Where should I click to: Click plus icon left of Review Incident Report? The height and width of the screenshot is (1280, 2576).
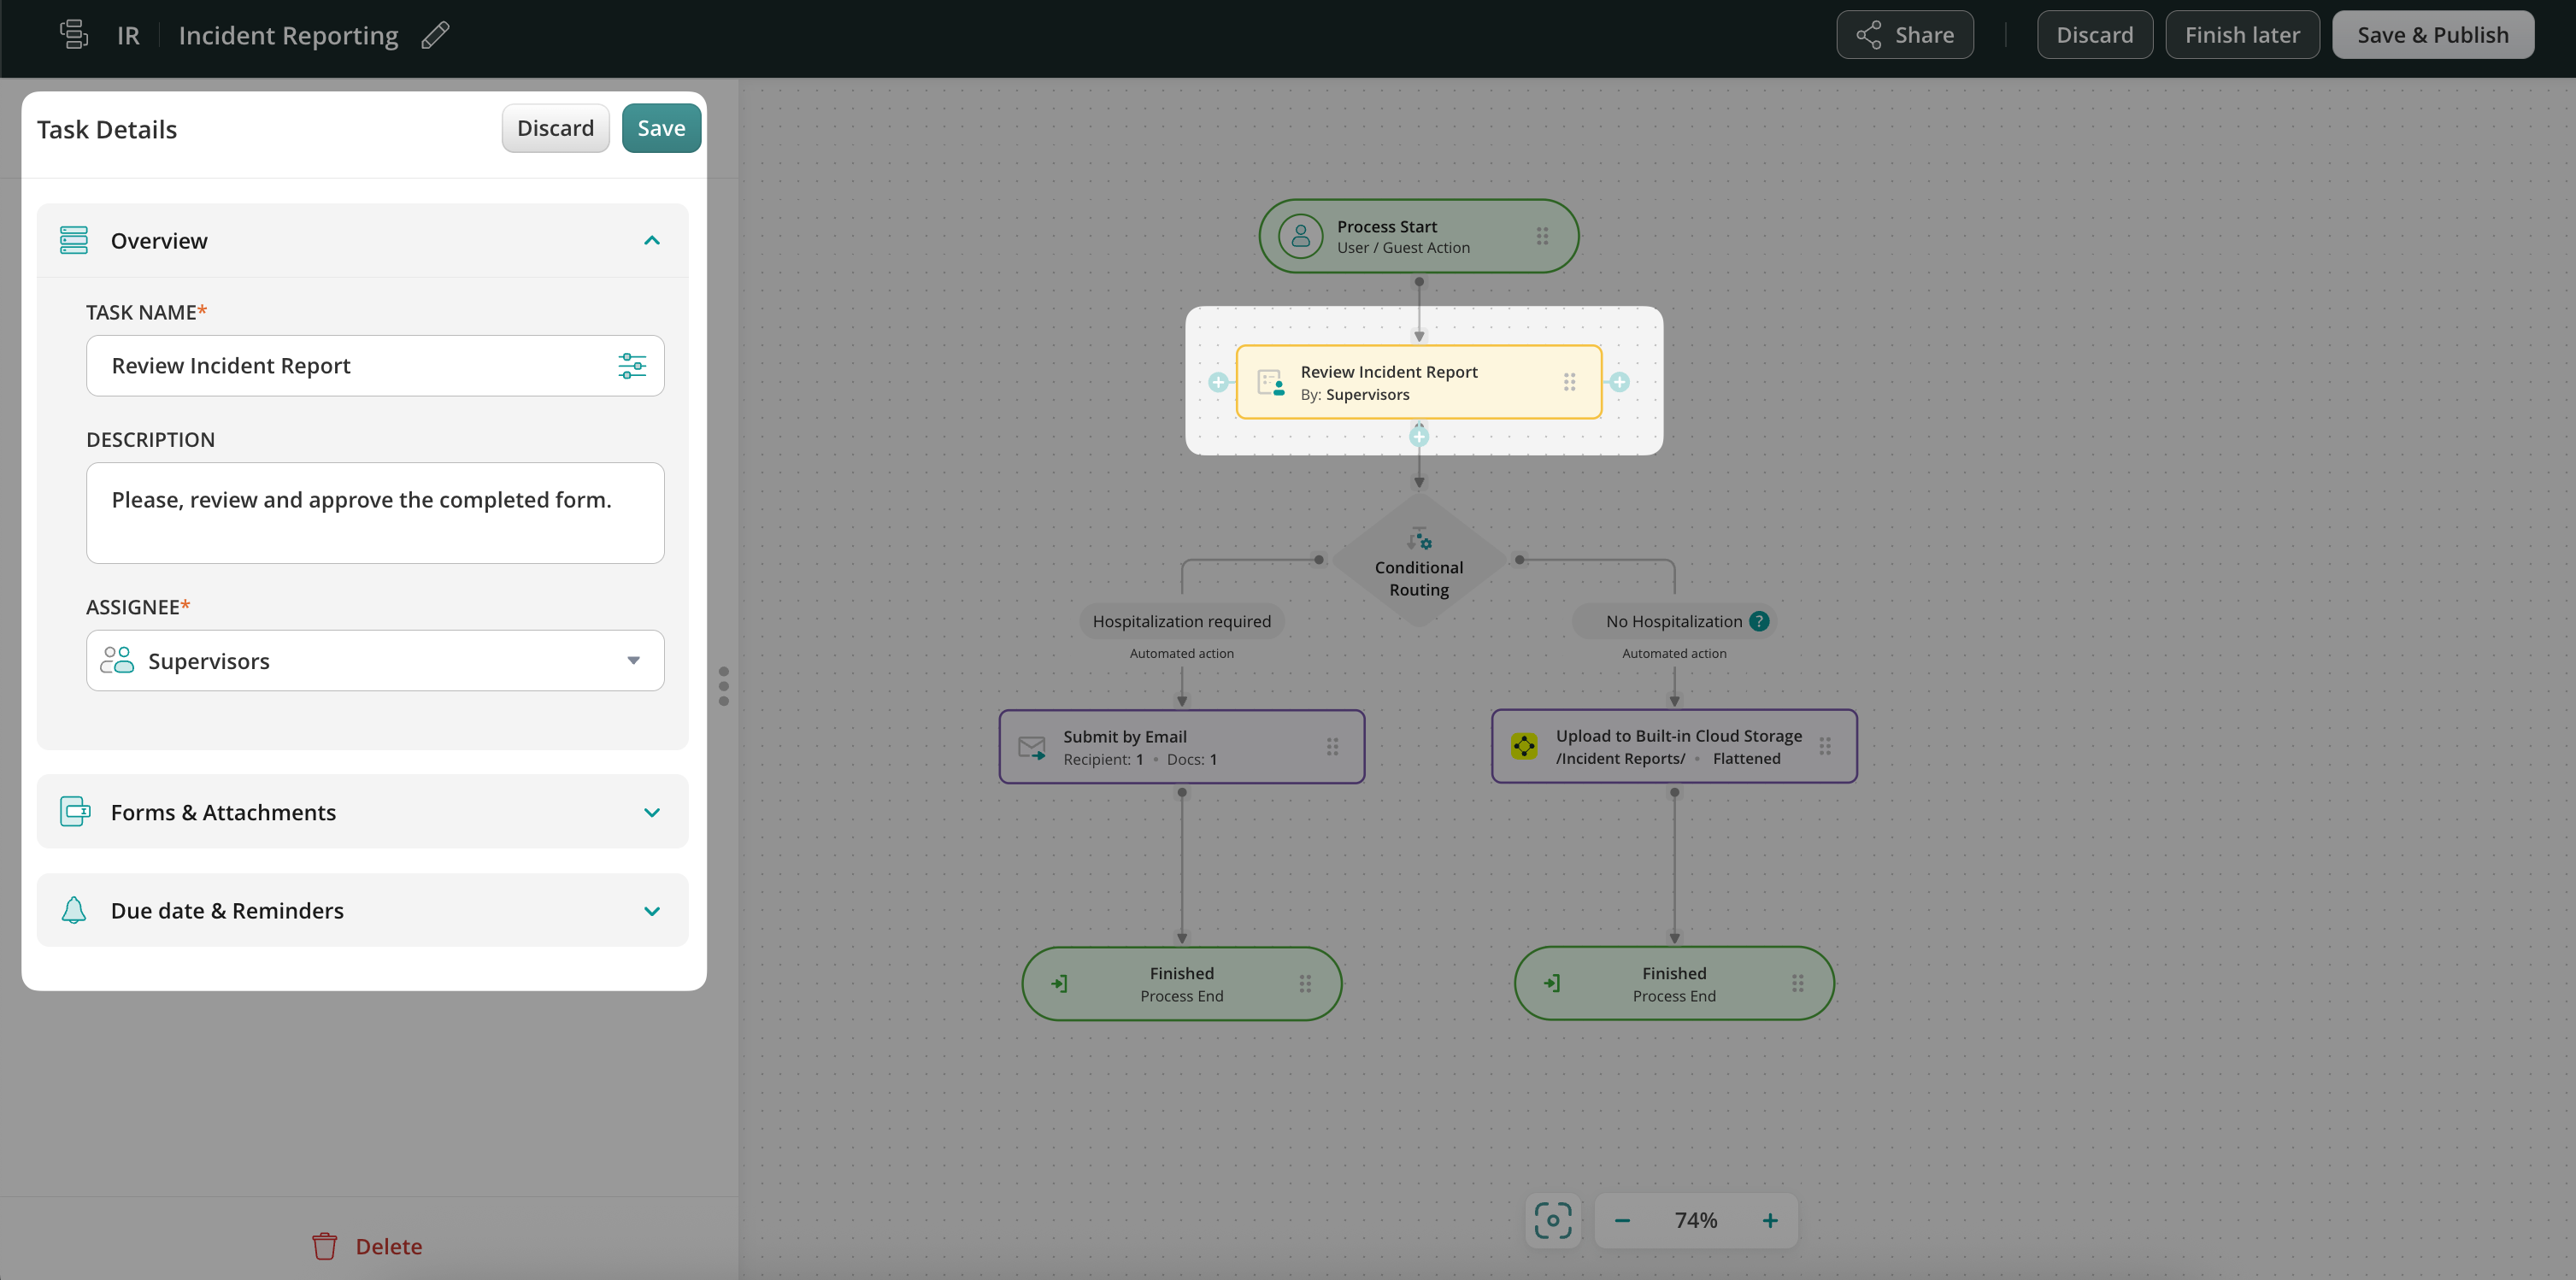coord(1218,382)
